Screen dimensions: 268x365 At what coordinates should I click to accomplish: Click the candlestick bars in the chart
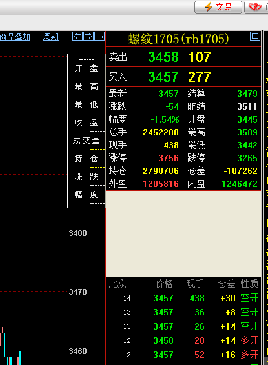tap(10, 343)
